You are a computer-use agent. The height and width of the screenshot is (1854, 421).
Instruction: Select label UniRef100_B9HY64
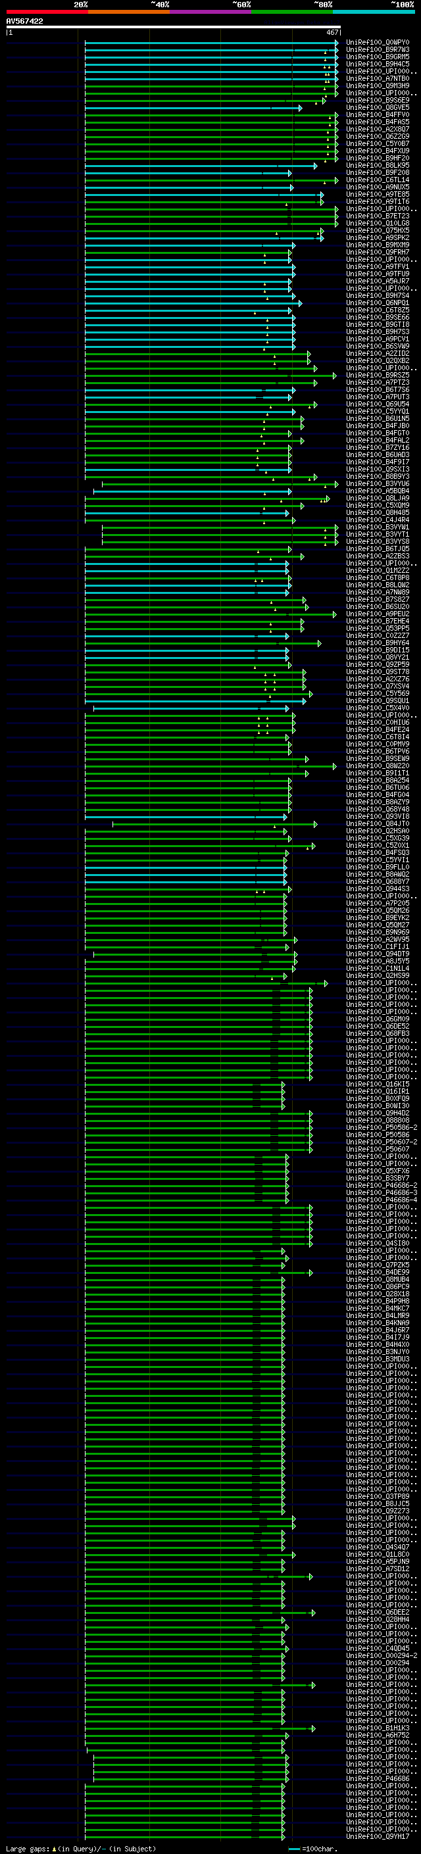tap(378, 643)
